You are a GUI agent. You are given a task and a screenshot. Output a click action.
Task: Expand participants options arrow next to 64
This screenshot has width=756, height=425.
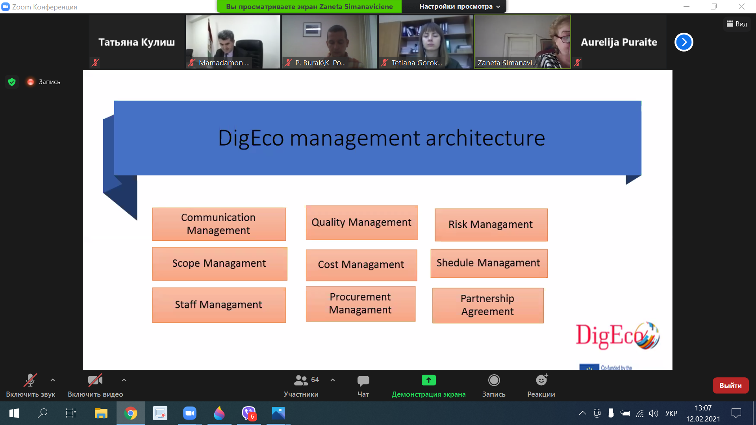click(x=333, y=380)
